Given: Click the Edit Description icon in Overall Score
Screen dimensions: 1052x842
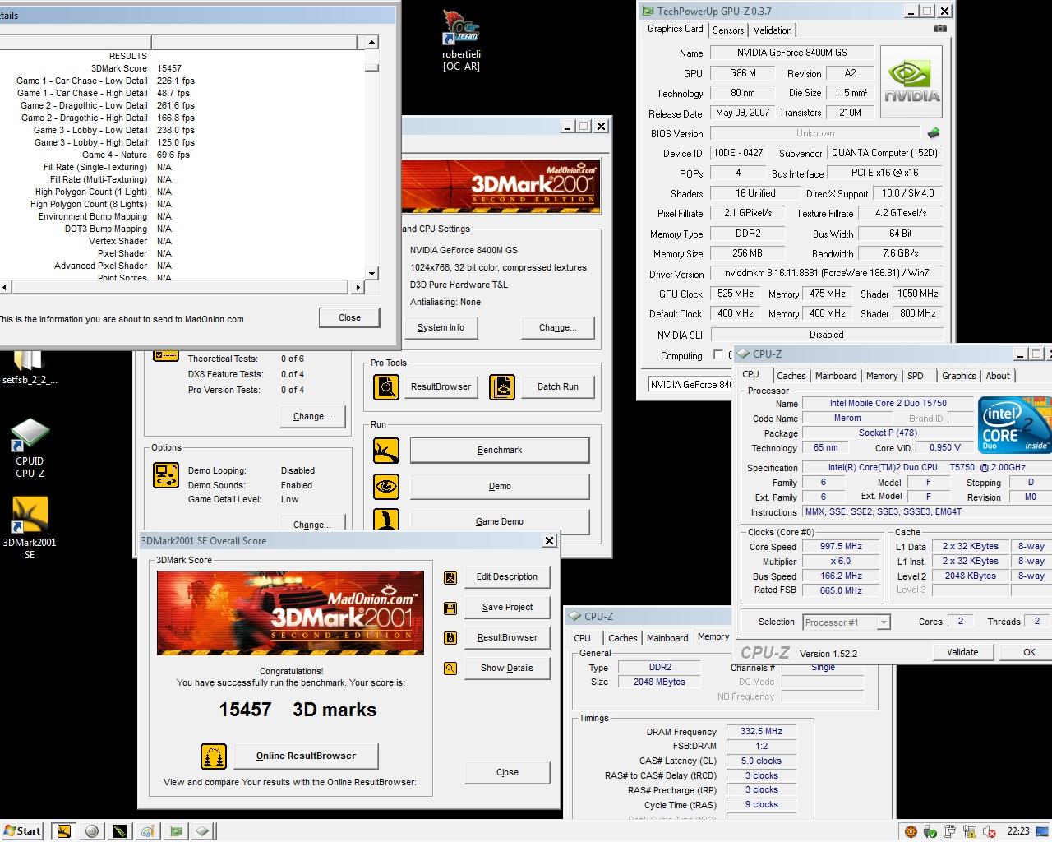Looking at the screenshot, I should (x=450, y=577).
